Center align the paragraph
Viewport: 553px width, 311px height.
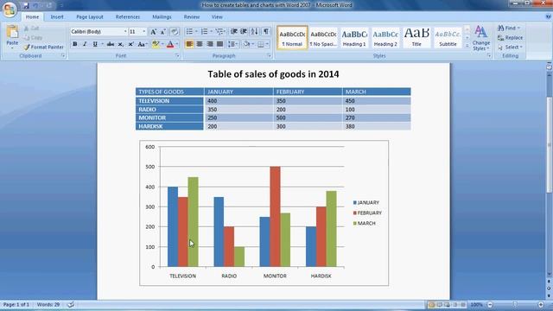(x=200, y=44)
